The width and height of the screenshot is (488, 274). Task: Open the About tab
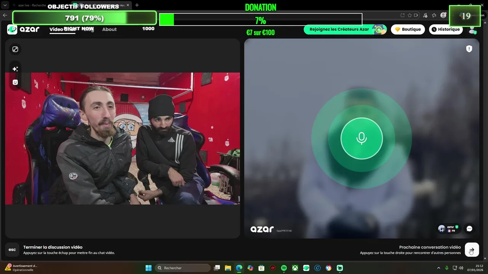tap(109, 29)
